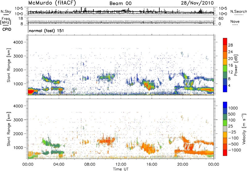Click the green velocity band near 04:00 at 1100 km
Viewport: 247px width, 171px height.
tap(56, 145)
